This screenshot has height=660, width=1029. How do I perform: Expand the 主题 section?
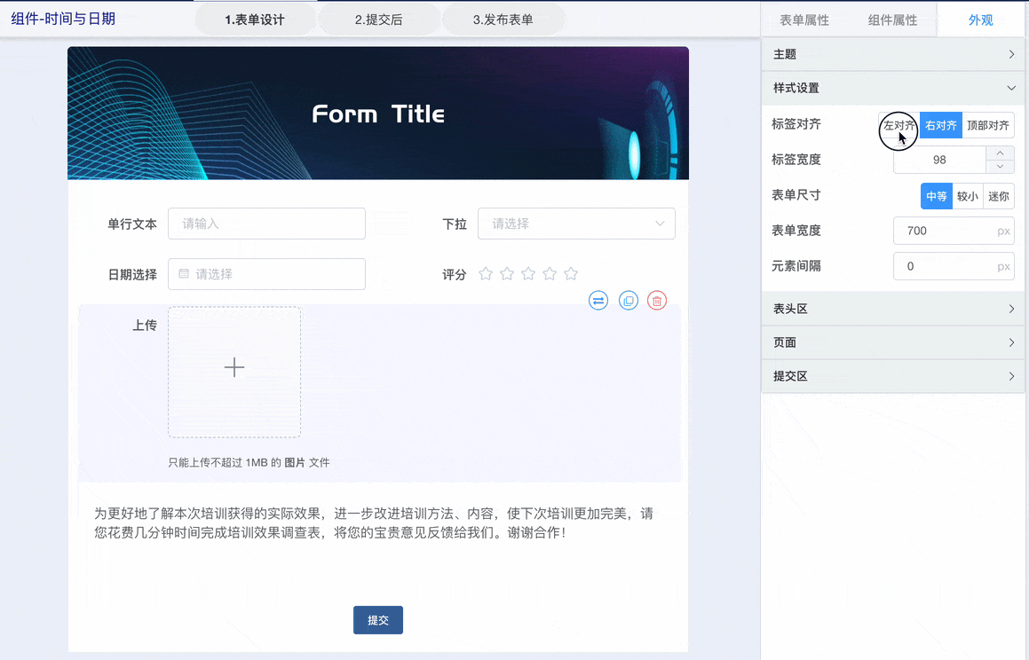(x=893, y=54)
